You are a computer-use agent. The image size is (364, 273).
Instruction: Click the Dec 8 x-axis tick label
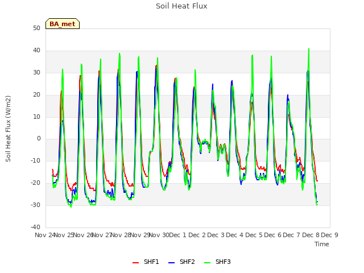click(311, 235)
